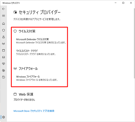The height and width of the screenshot is (122, 135).
Task: Select Windows ファイアウォール provider entry
Action: pyautogui.click(x=37, y=78)
